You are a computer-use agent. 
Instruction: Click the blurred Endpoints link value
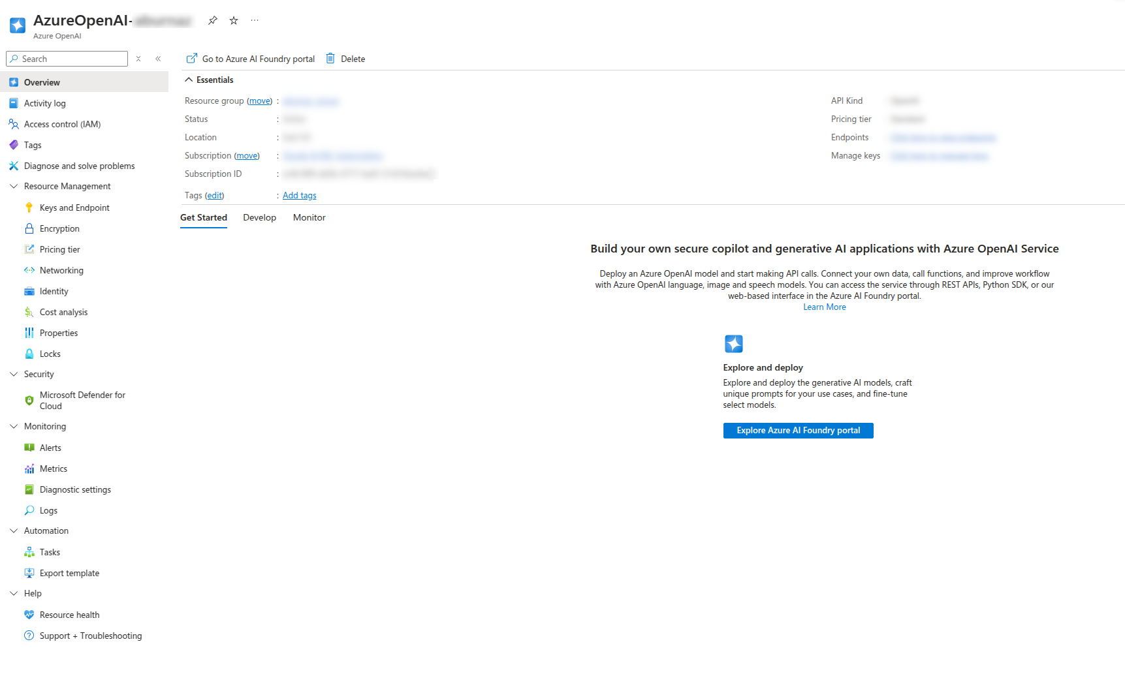coord(943,138)
